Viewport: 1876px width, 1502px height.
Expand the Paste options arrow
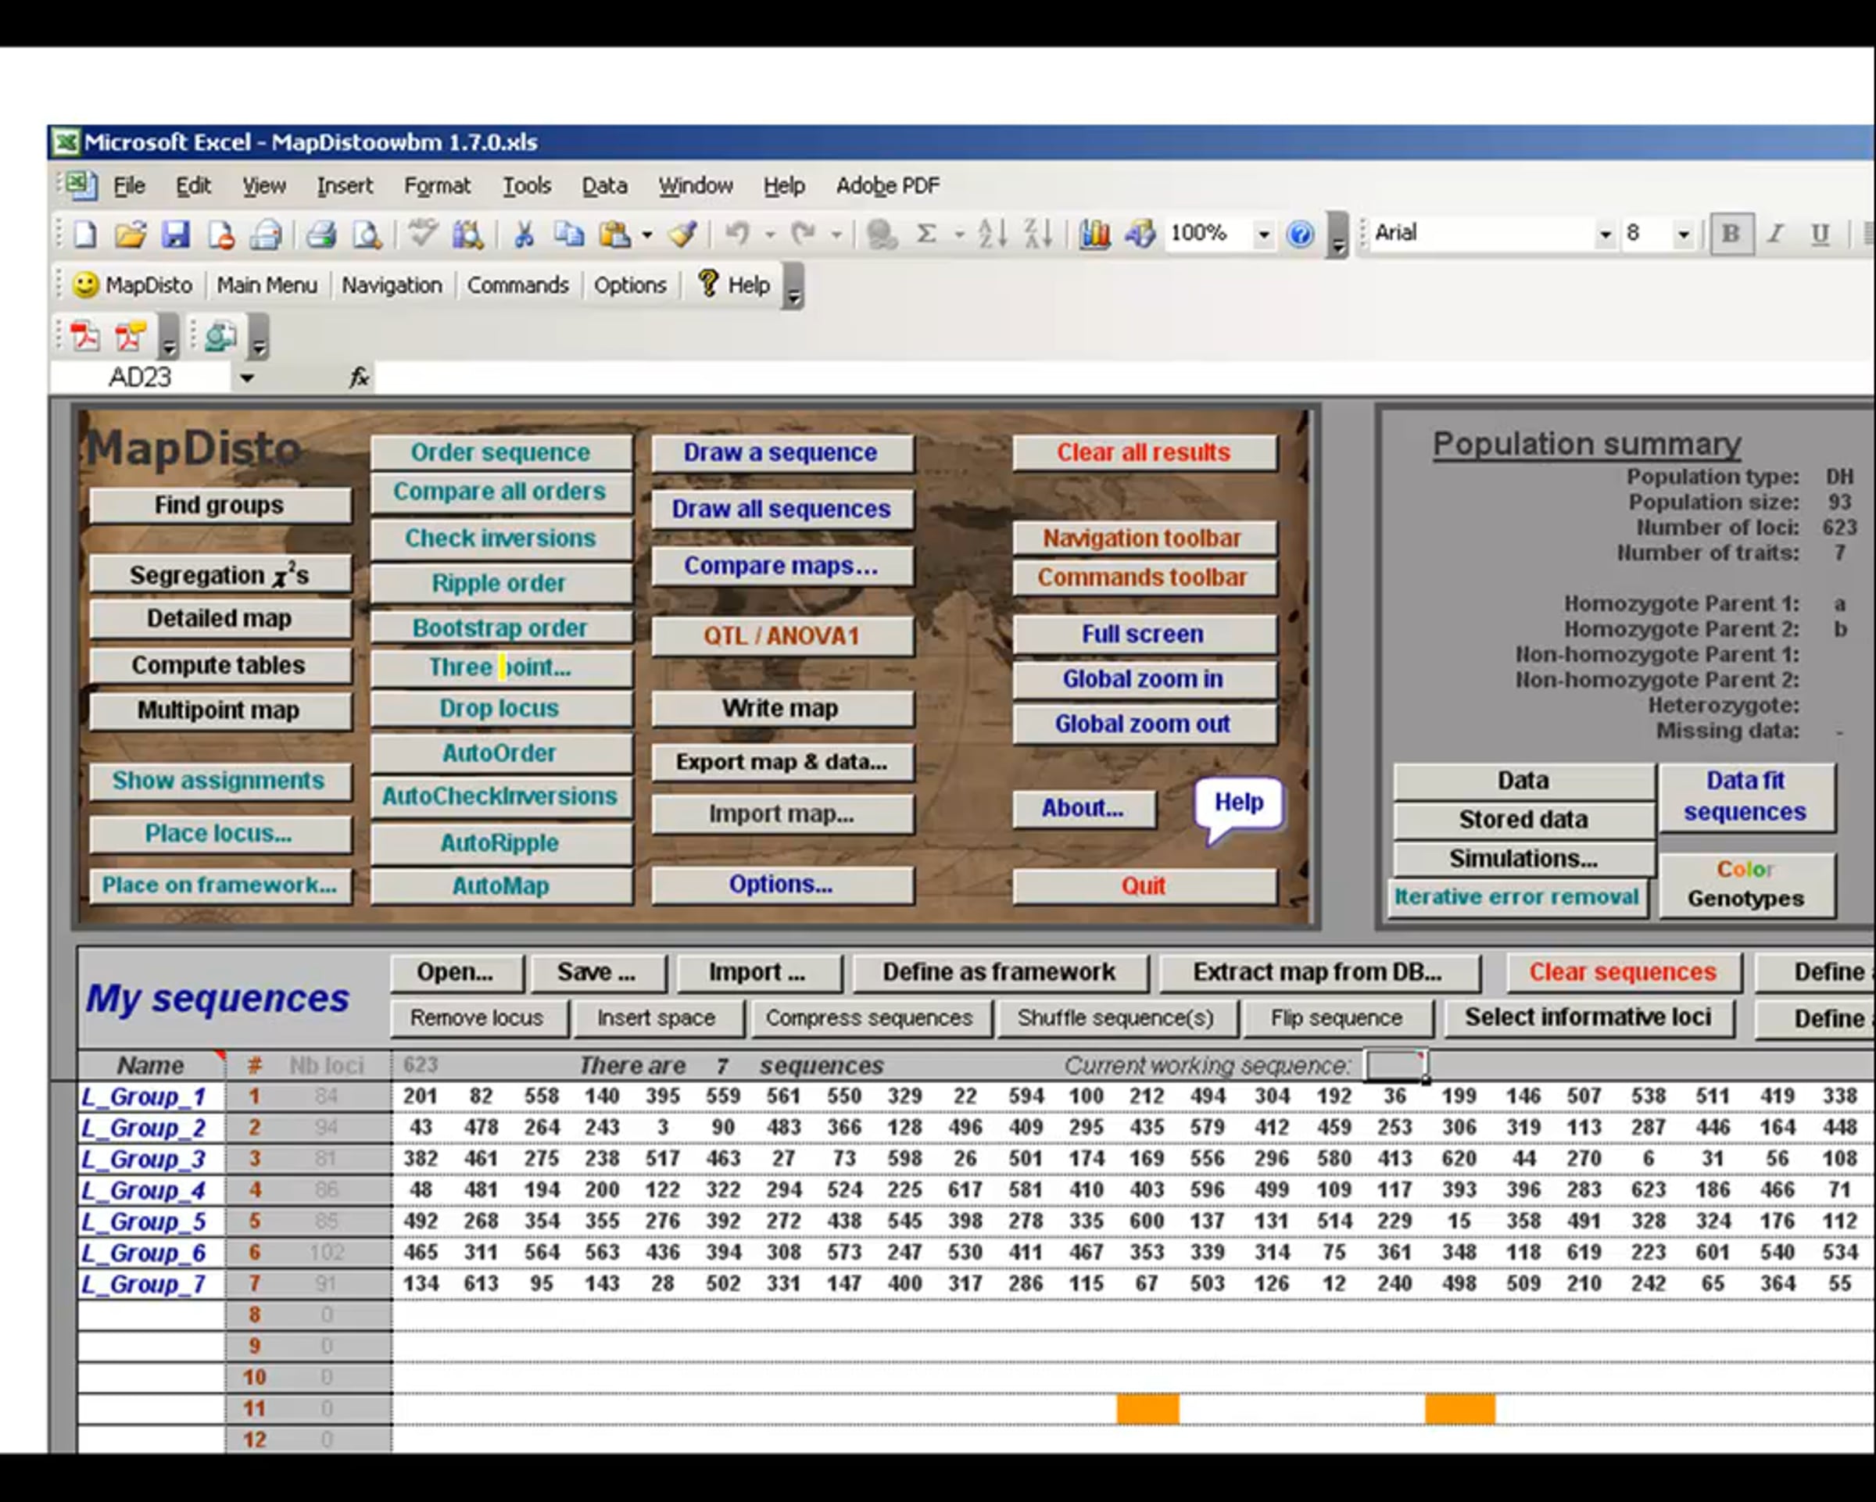click(x=646, y=234)
